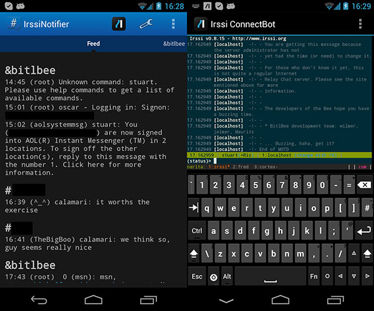Tap Recent apps in the ConnectBot screen
The height and width of the screenshot is (311, 374).
click(x=335, y=300)
